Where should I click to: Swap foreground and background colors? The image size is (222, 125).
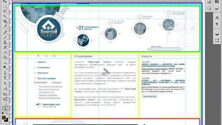click(x=7, y=113)
